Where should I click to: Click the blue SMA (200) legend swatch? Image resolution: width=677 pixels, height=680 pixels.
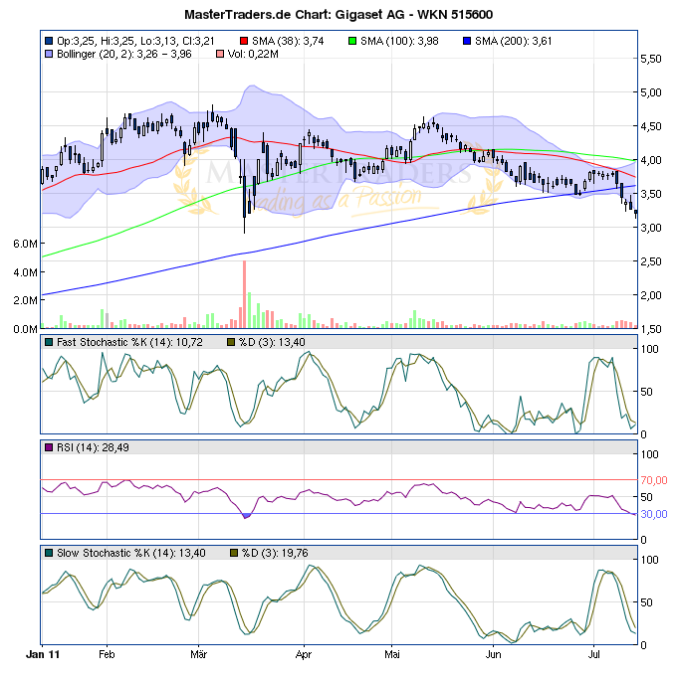(x=467, y=41)
